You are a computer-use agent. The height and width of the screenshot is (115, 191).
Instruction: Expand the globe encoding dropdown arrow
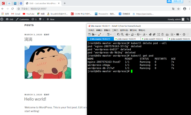(141, 35)
